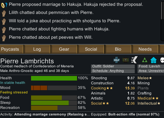Open the Gear tab
164x118 pixels.
point(64,49)
